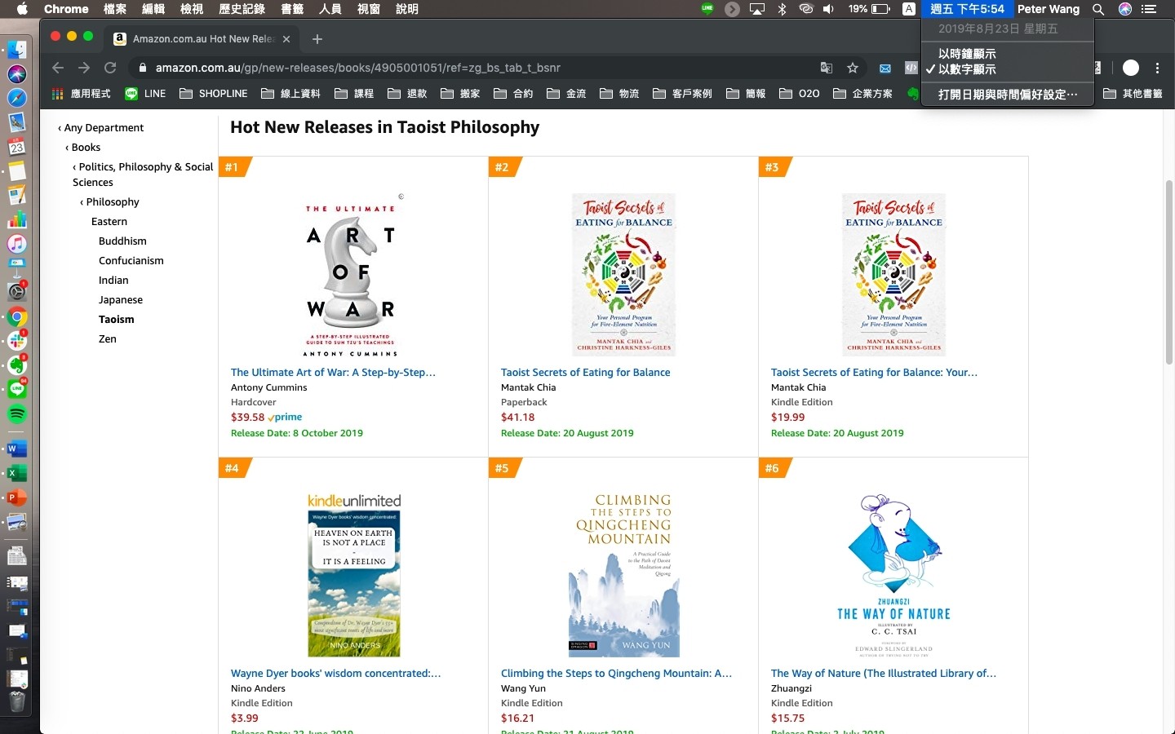This screenshot has height=734, width=1175.
Task: Open Safari compass icon in Dock
Action: (17, 98)
